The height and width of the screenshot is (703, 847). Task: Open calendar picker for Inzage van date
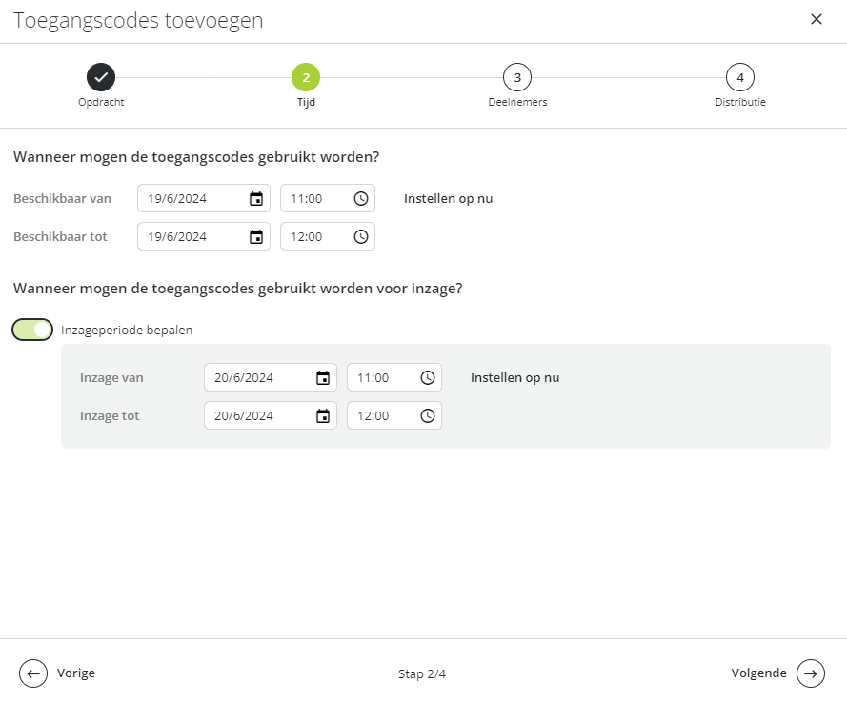point(323,378)
